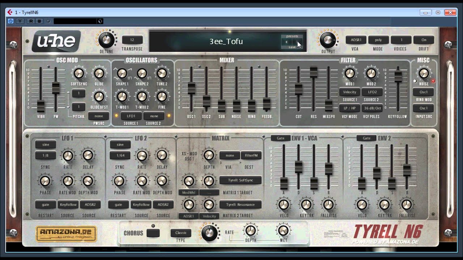Click the chorus RATE knob
The height and width of the screenshot is (260, 463).
(x=209, y=233)
